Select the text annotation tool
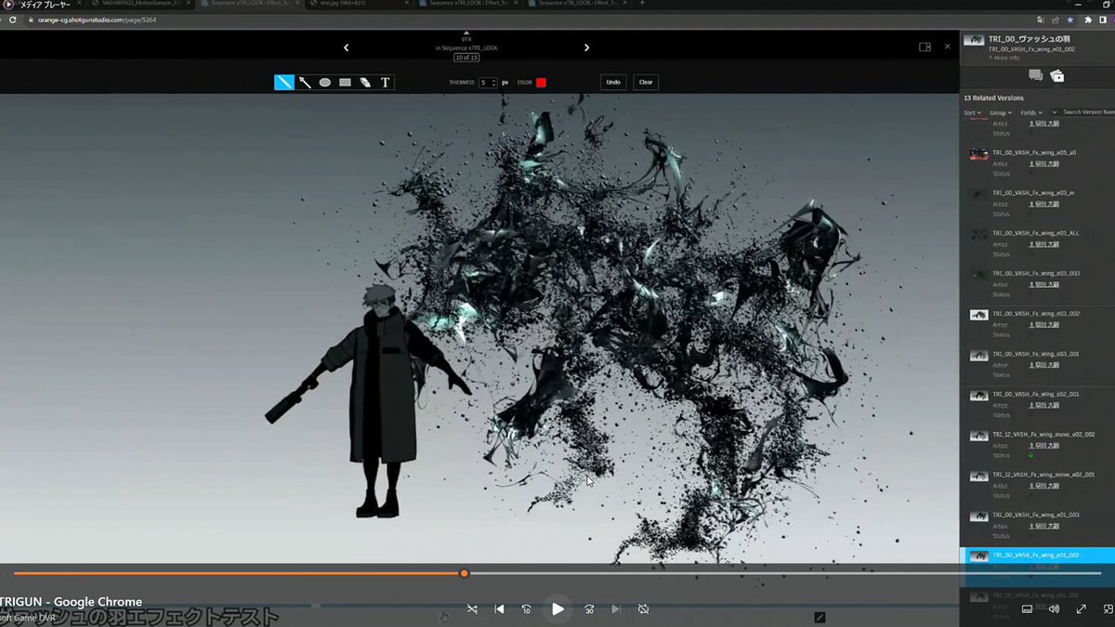 386,83
